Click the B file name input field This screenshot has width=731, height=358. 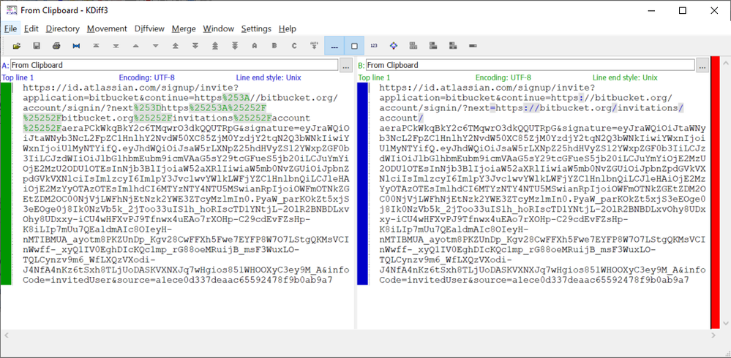531,65
